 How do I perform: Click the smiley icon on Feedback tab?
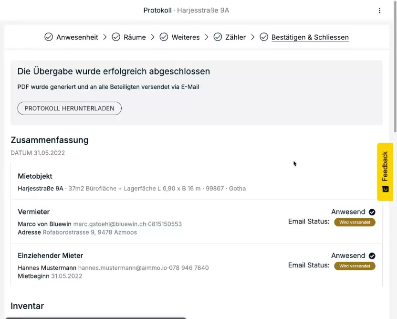(386, 189)
